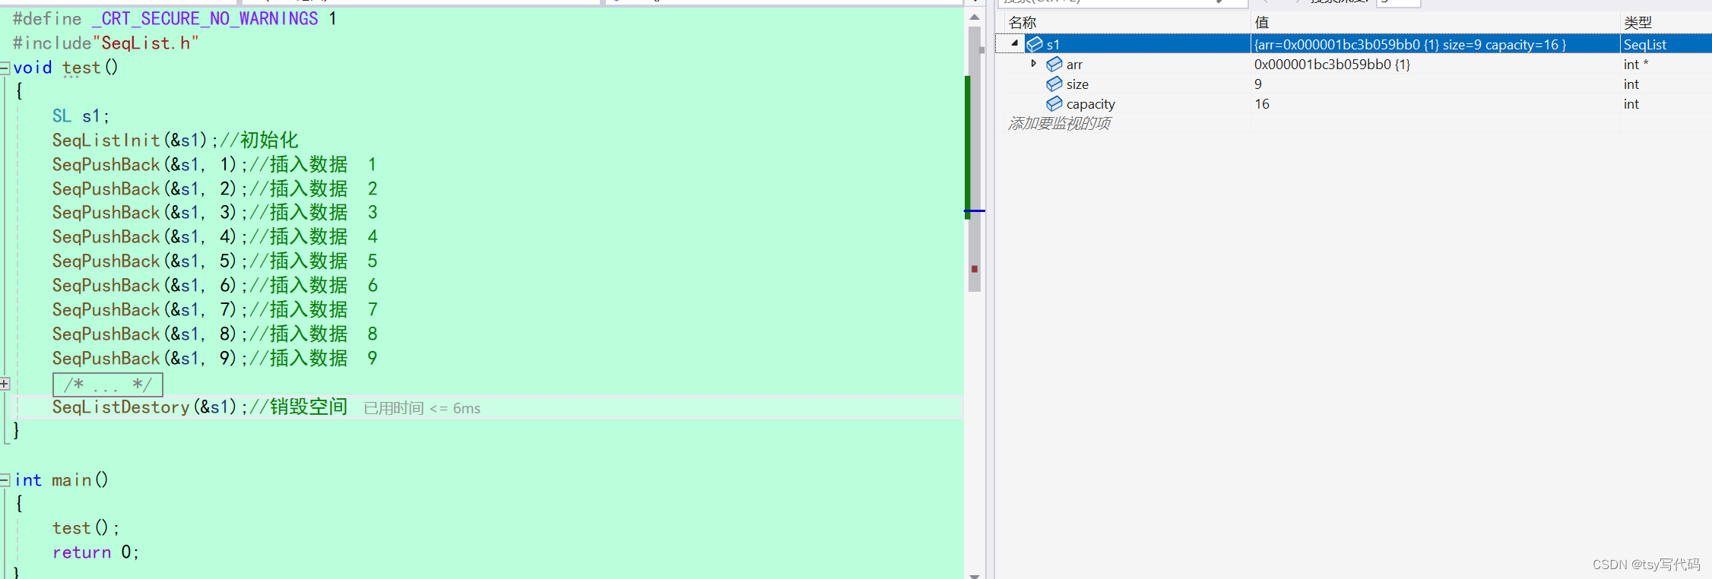This screenshot has width=1712, height=579.
Task: Select the s1 row name in watch
Action: (1053, 44)
